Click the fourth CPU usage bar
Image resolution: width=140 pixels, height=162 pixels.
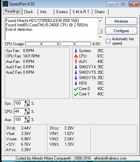[x=83, y=44]
